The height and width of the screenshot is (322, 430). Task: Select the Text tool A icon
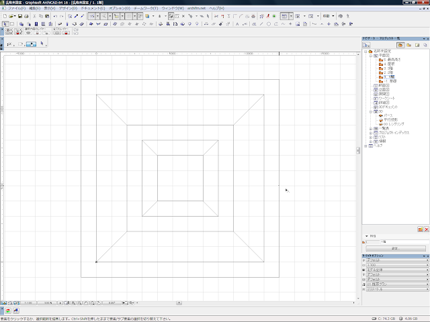point(237,24)
